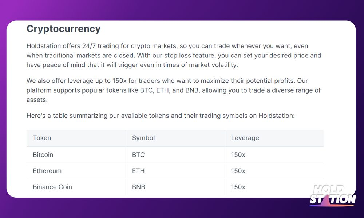Click the BNB symbol cell
This screenshot has width=364, height=218.
175,187
